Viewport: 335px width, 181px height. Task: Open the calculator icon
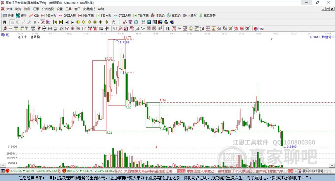(x=149, y=22)
